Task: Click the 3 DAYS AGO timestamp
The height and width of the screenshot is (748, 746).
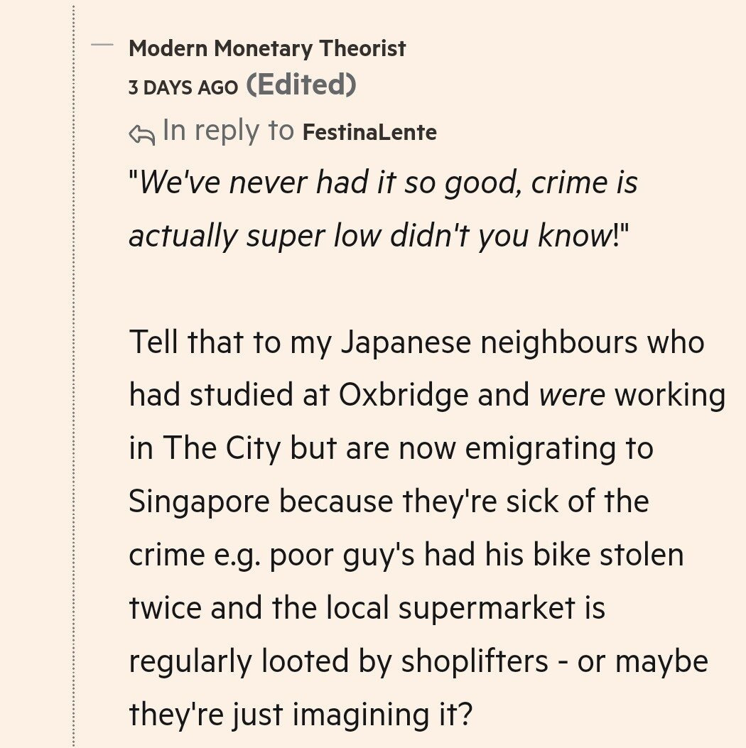Action: (x=183, y=87)
